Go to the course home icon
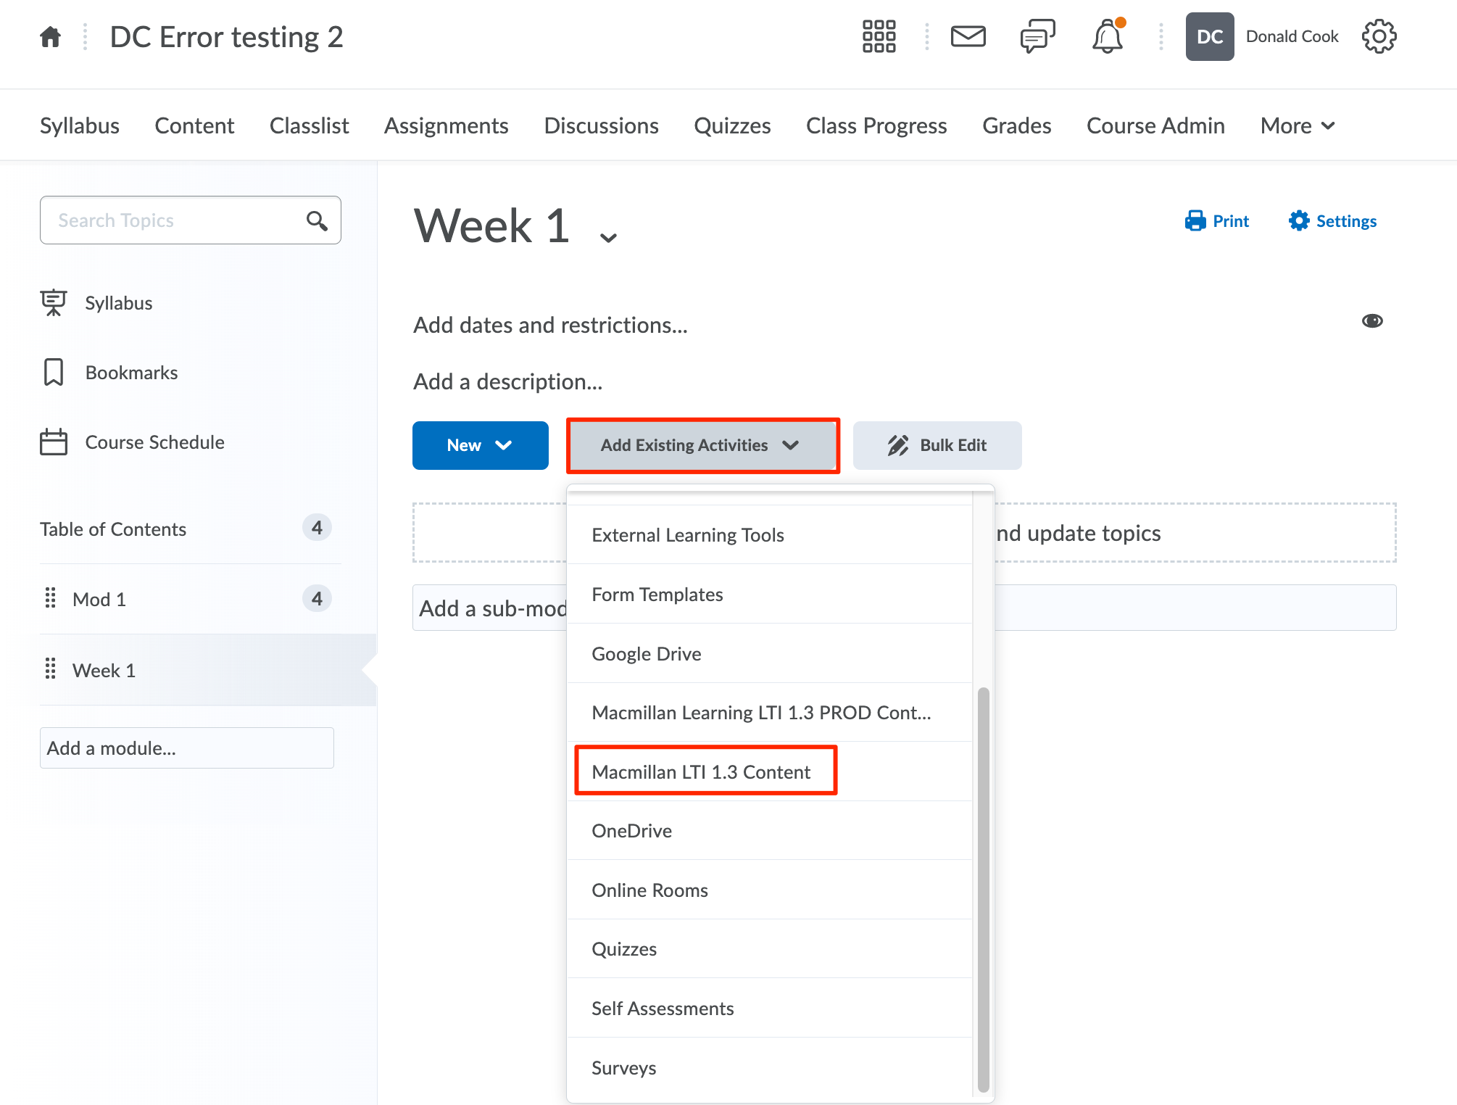This screenshot has height=1105, width=1457. (50, 36)
